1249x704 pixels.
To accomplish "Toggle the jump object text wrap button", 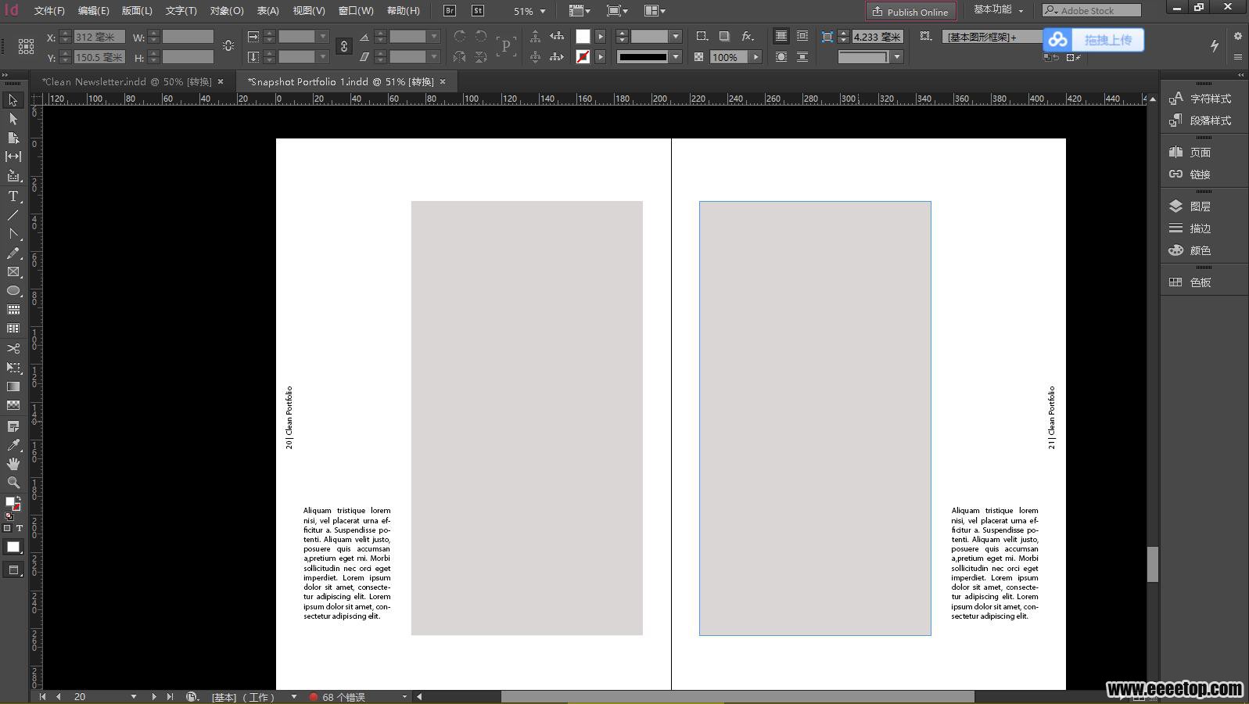I will 802,57.
